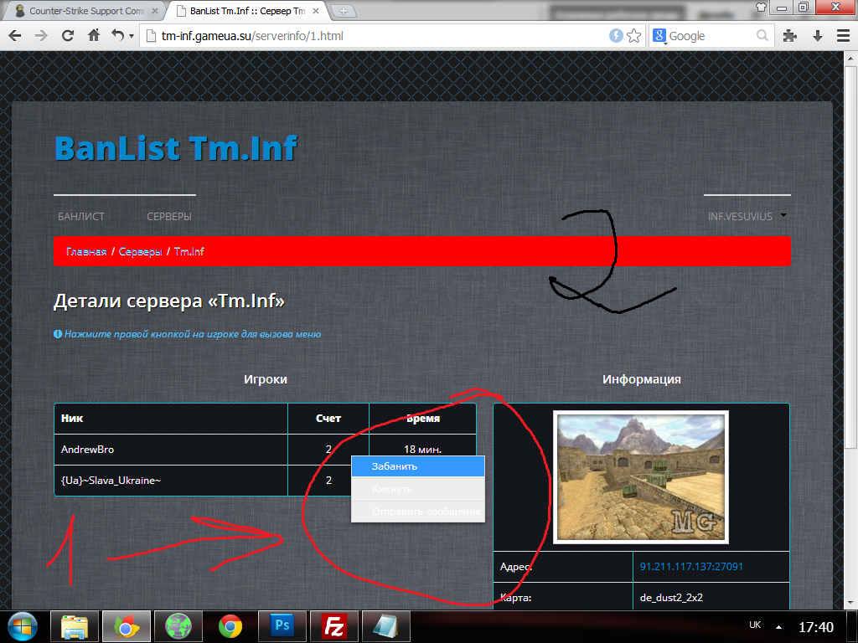Open Photoshop from the taskbar

[282, 626]
